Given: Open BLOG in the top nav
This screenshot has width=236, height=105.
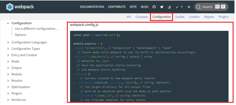Looking at the screenshot, I should click(144, 7).
